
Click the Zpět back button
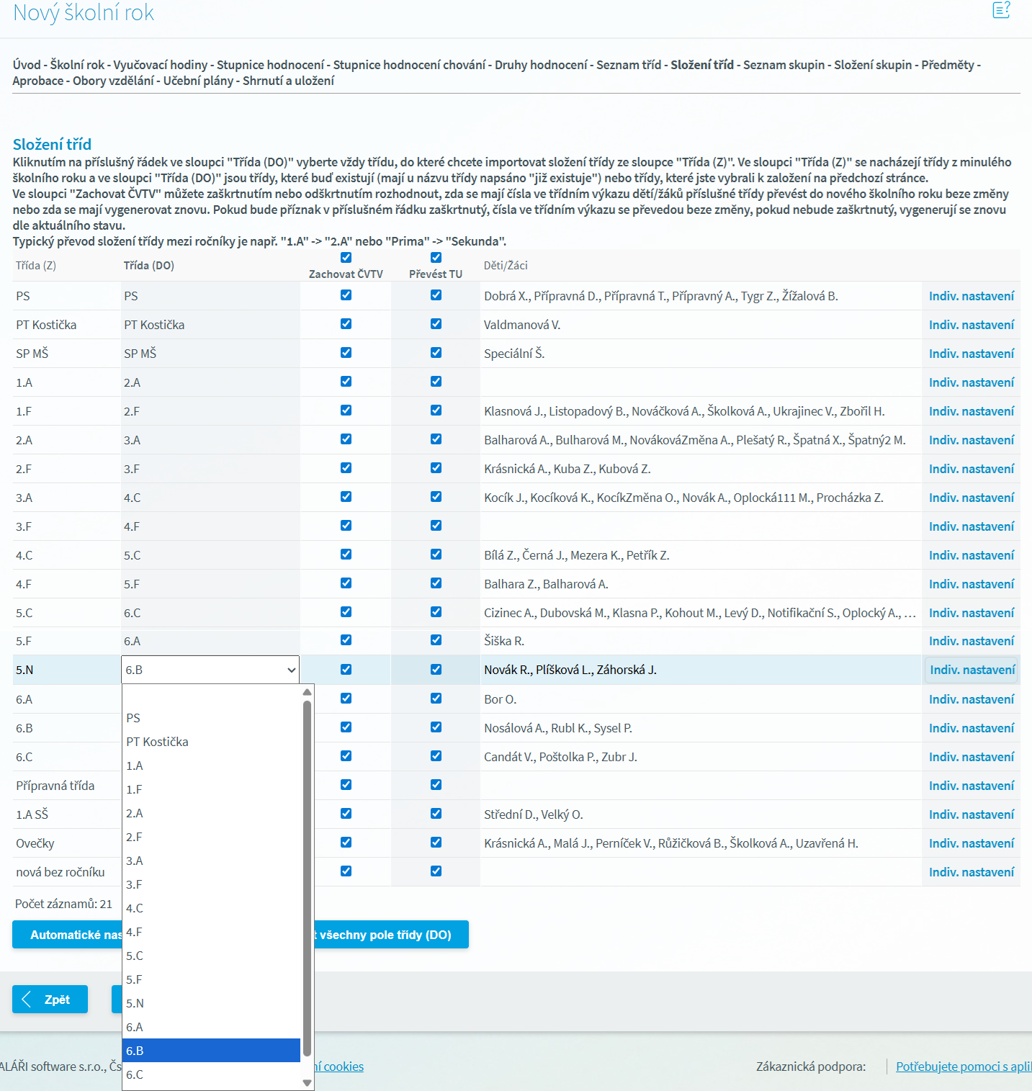(x=50, y=999)
